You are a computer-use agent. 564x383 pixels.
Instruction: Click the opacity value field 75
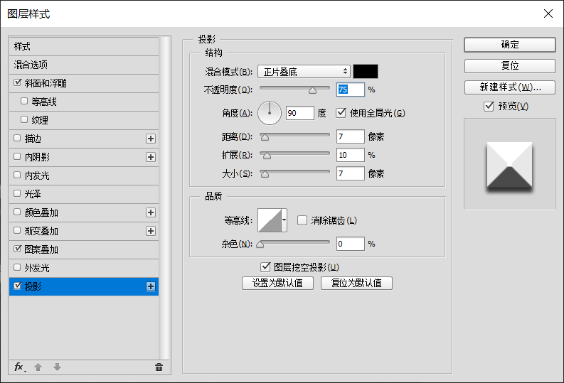tap(351, 90)
